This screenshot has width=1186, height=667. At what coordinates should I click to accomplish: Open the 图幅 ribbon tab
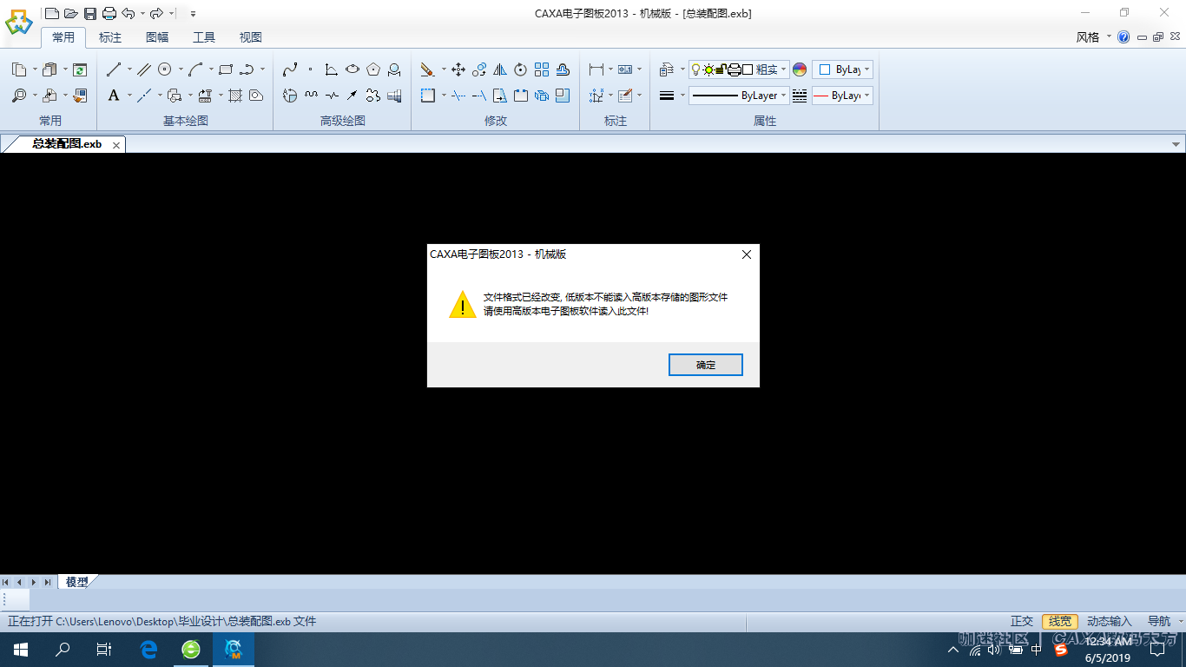[157, 37]
